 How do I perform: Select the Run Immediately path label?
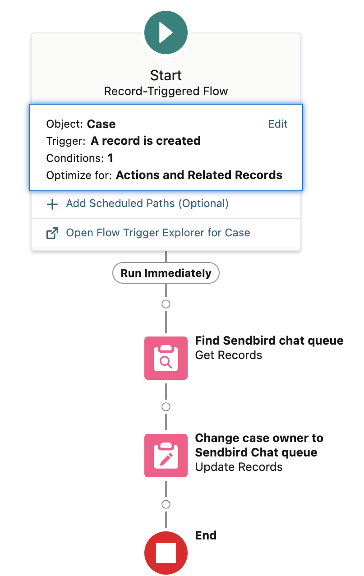pos(166,273)
